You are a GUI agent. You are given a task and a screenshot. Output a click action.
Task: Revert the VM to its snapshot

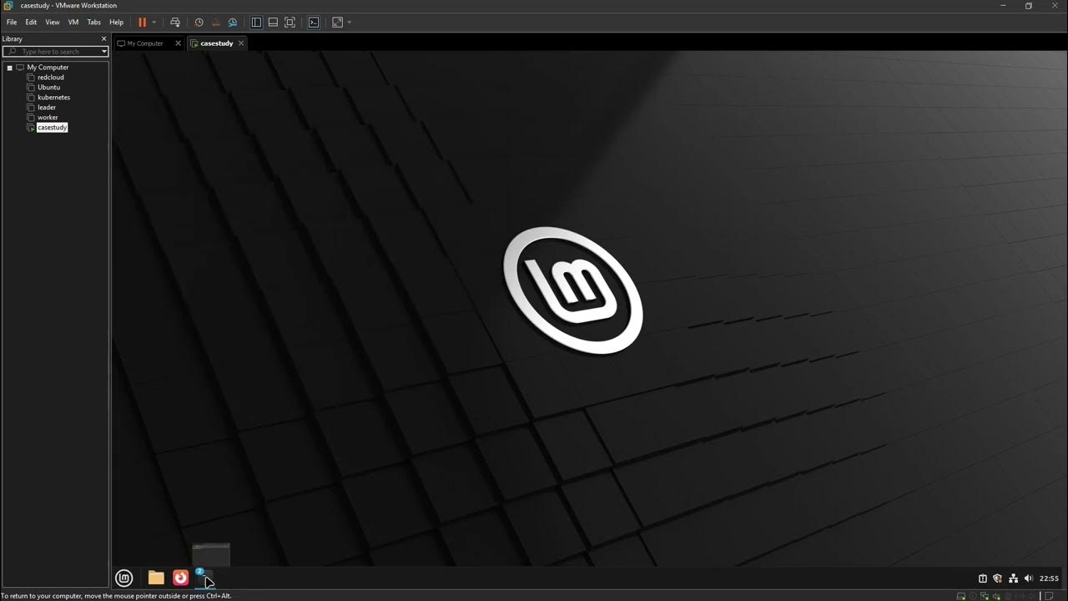tap(216, 23)
